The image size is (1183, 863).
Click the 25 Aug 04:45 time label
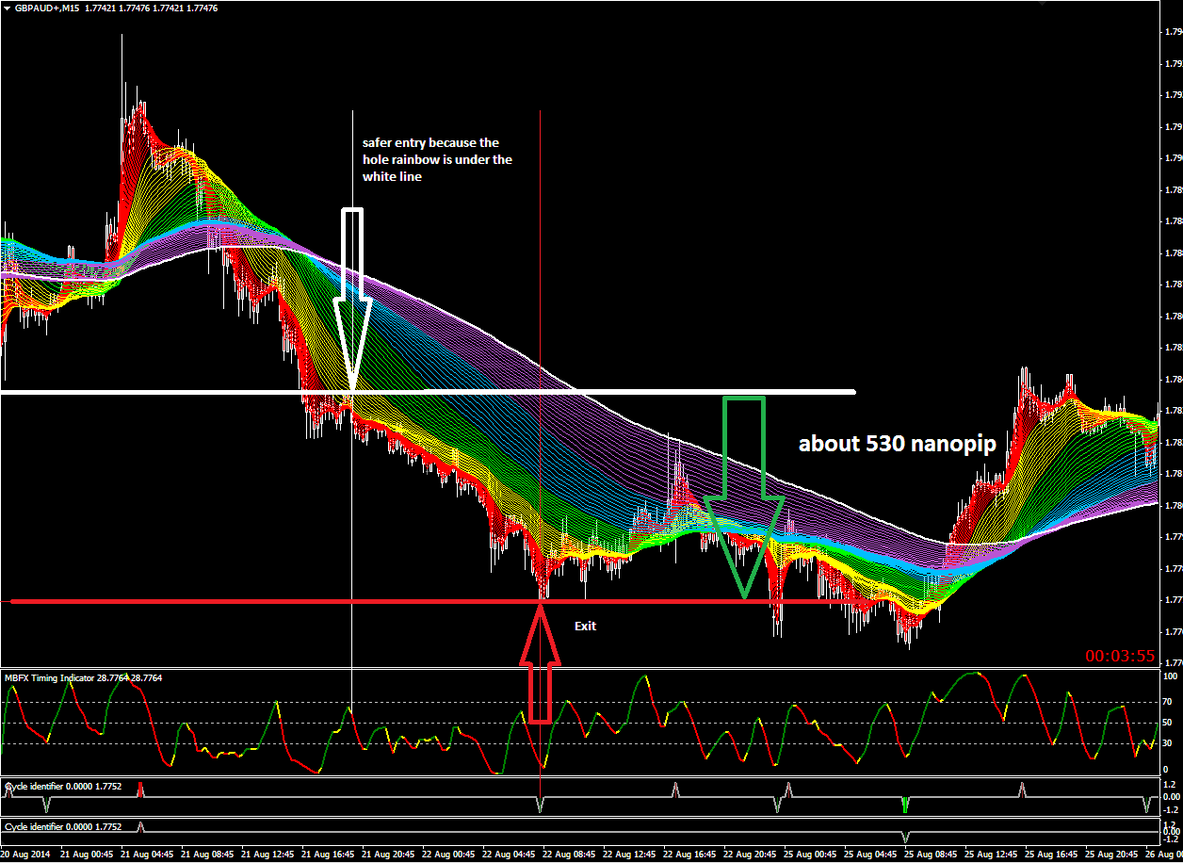click(870, 855)
